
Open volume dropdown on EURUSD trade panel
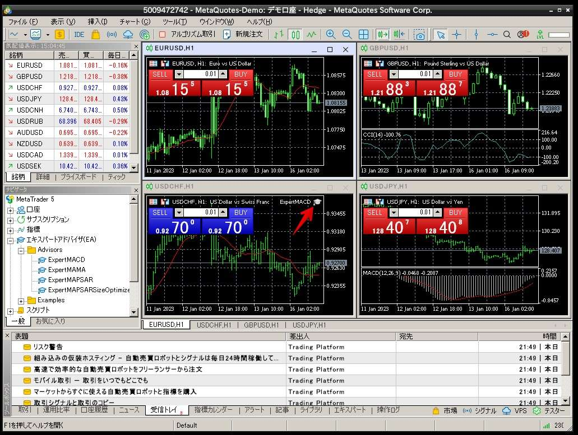pyautogui.click(x=179, y=74)
